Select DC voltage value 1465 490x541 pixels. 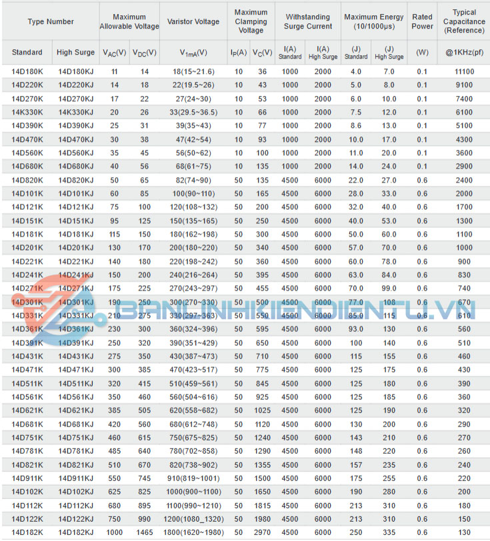tap(145, 533)
